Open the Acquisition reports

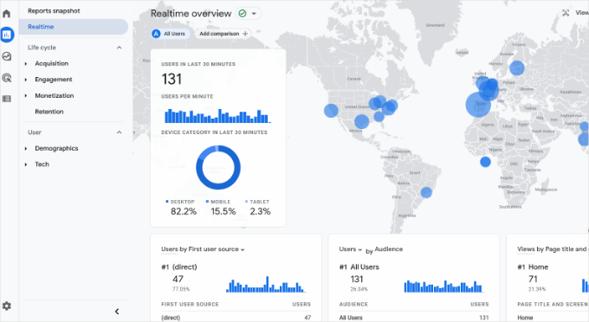[52, 64]
